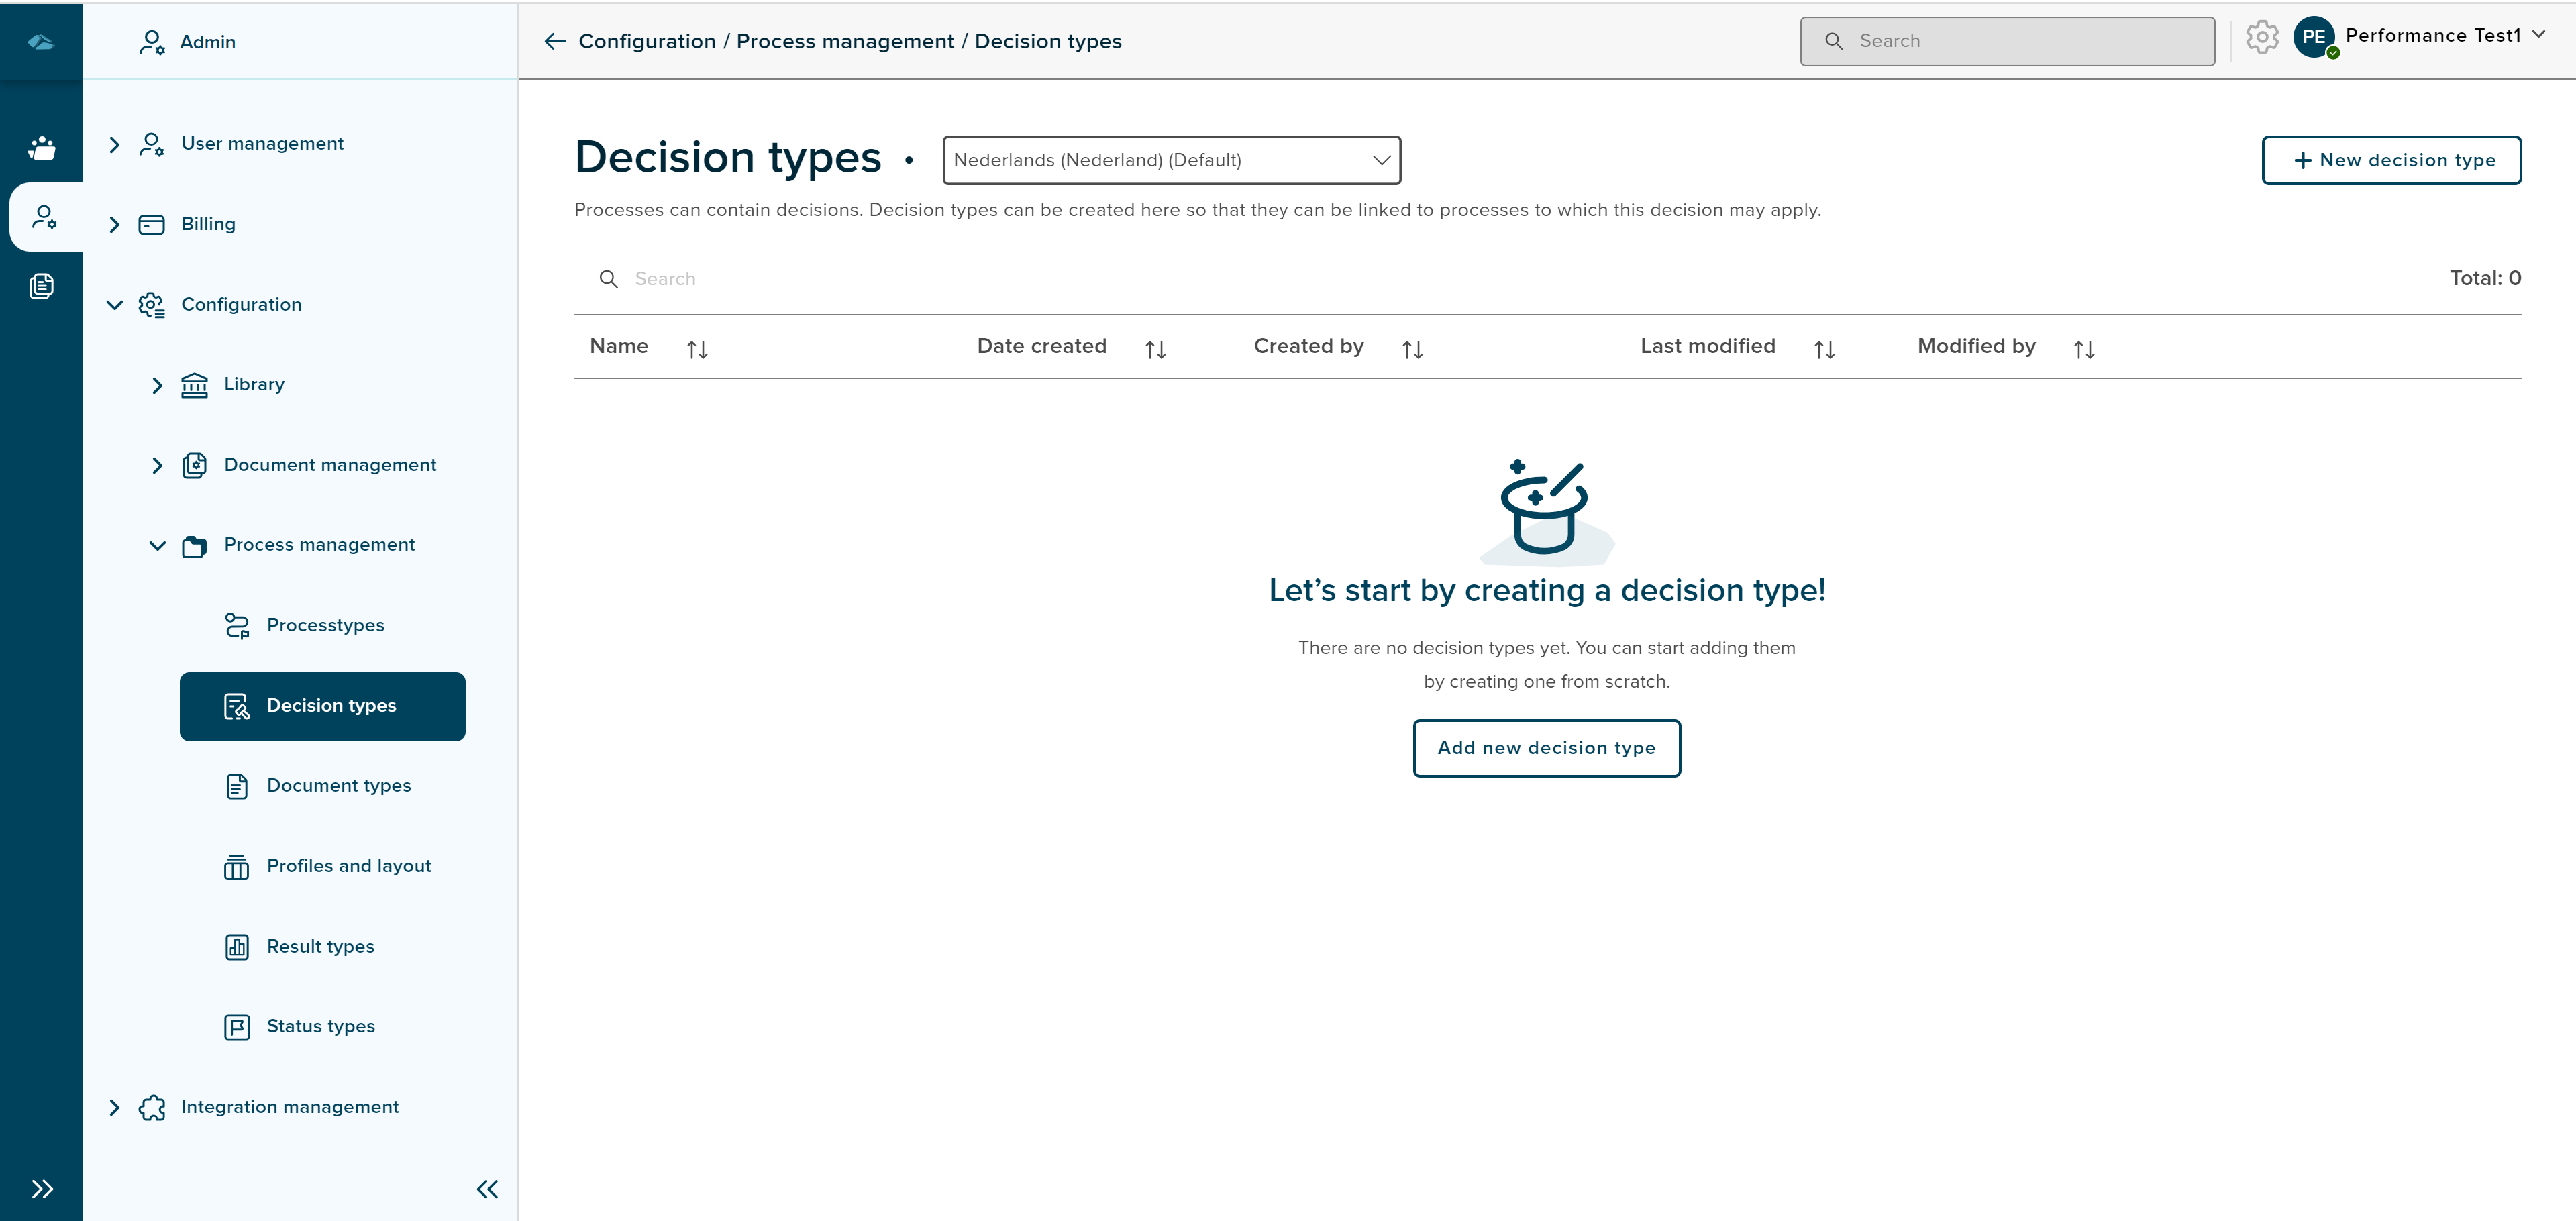Click the back arrow beside breadcrumb

[x=555, y=41]
